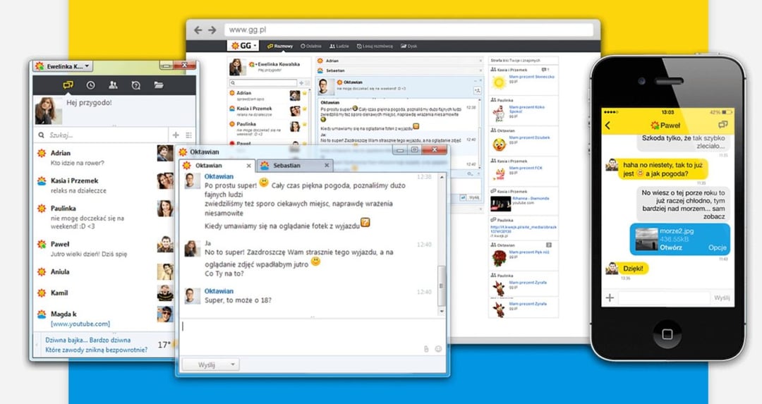This screenshot has height=404, width=762.
Task: Tap the plus attach icon on phone
Action: tap(610, 298)
